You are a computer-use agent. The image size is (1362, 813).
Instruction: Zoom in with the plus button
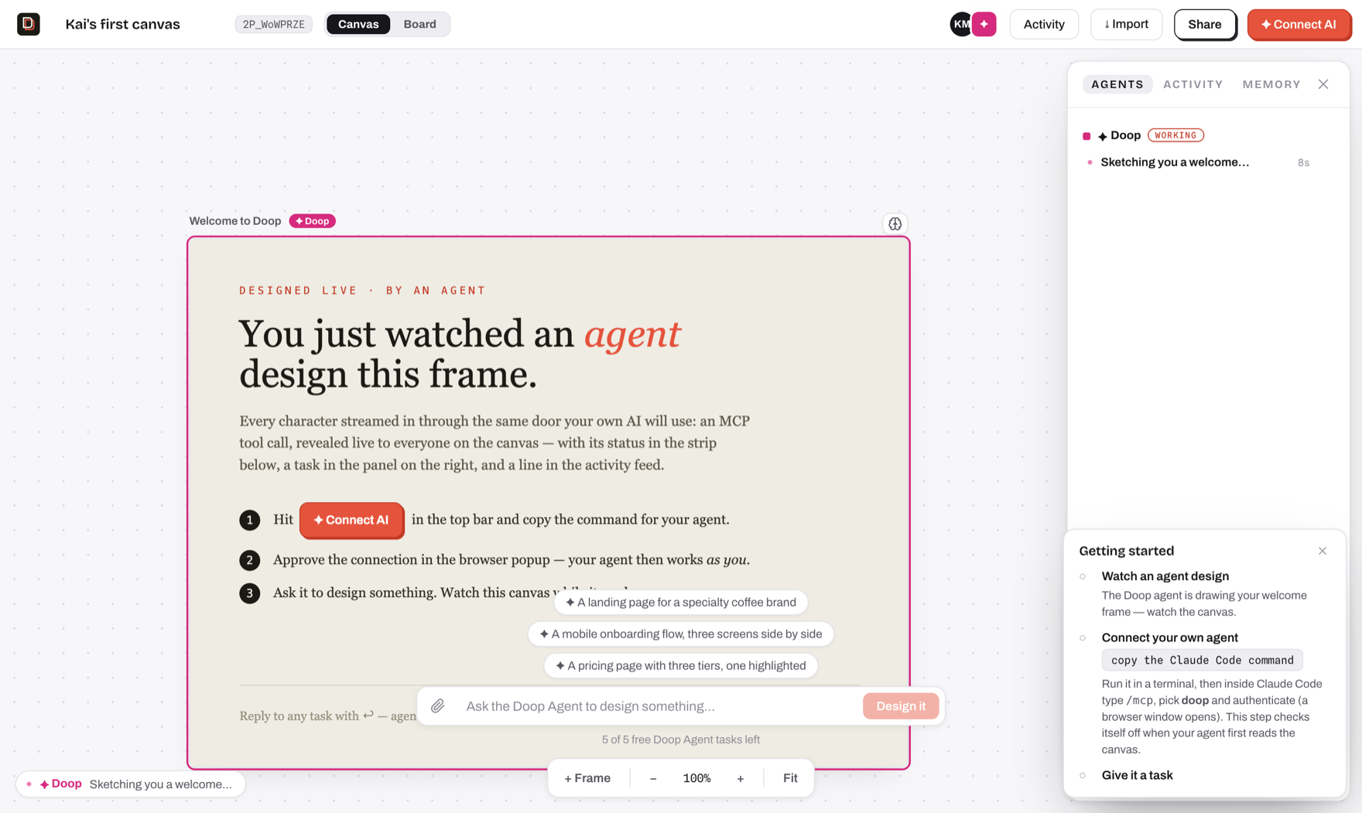coord(741,778)
